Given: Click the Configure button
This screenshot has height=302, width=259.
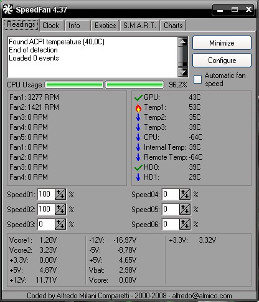Looking at the screenshot, I should pyautogui.click(x=222, y=61).
